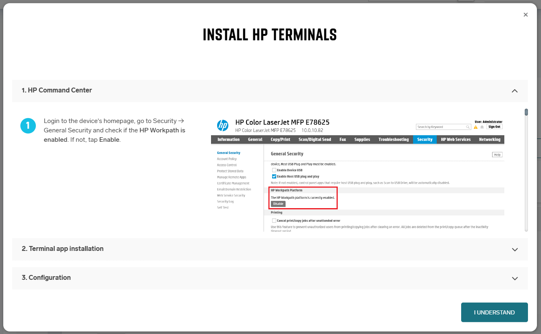Open the Supplies tab
The image size is (541, 334).
click(x=362, y=139)
